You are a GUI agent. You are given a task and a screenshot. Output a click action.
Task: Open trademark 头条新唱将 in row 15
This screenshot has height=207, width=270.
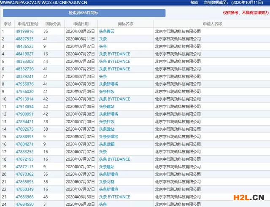(108, 137)
